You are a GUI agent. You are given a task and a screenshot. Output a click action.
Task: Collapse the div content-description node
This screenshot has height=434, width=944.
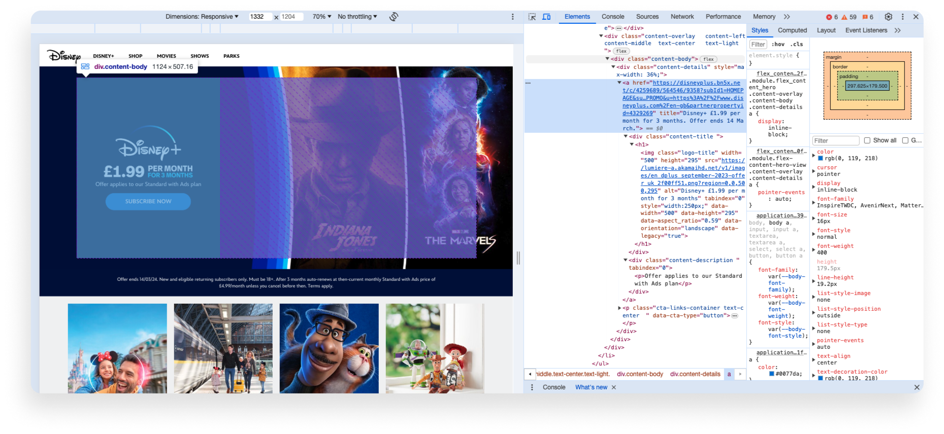626,260
